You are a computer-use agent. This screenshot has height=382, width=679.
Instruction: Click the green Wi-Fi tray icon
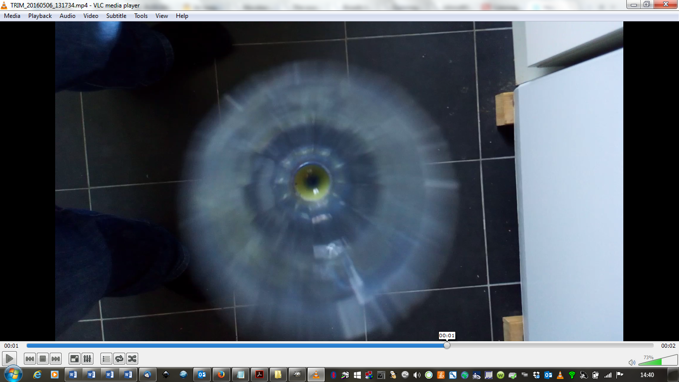(572, 375)
